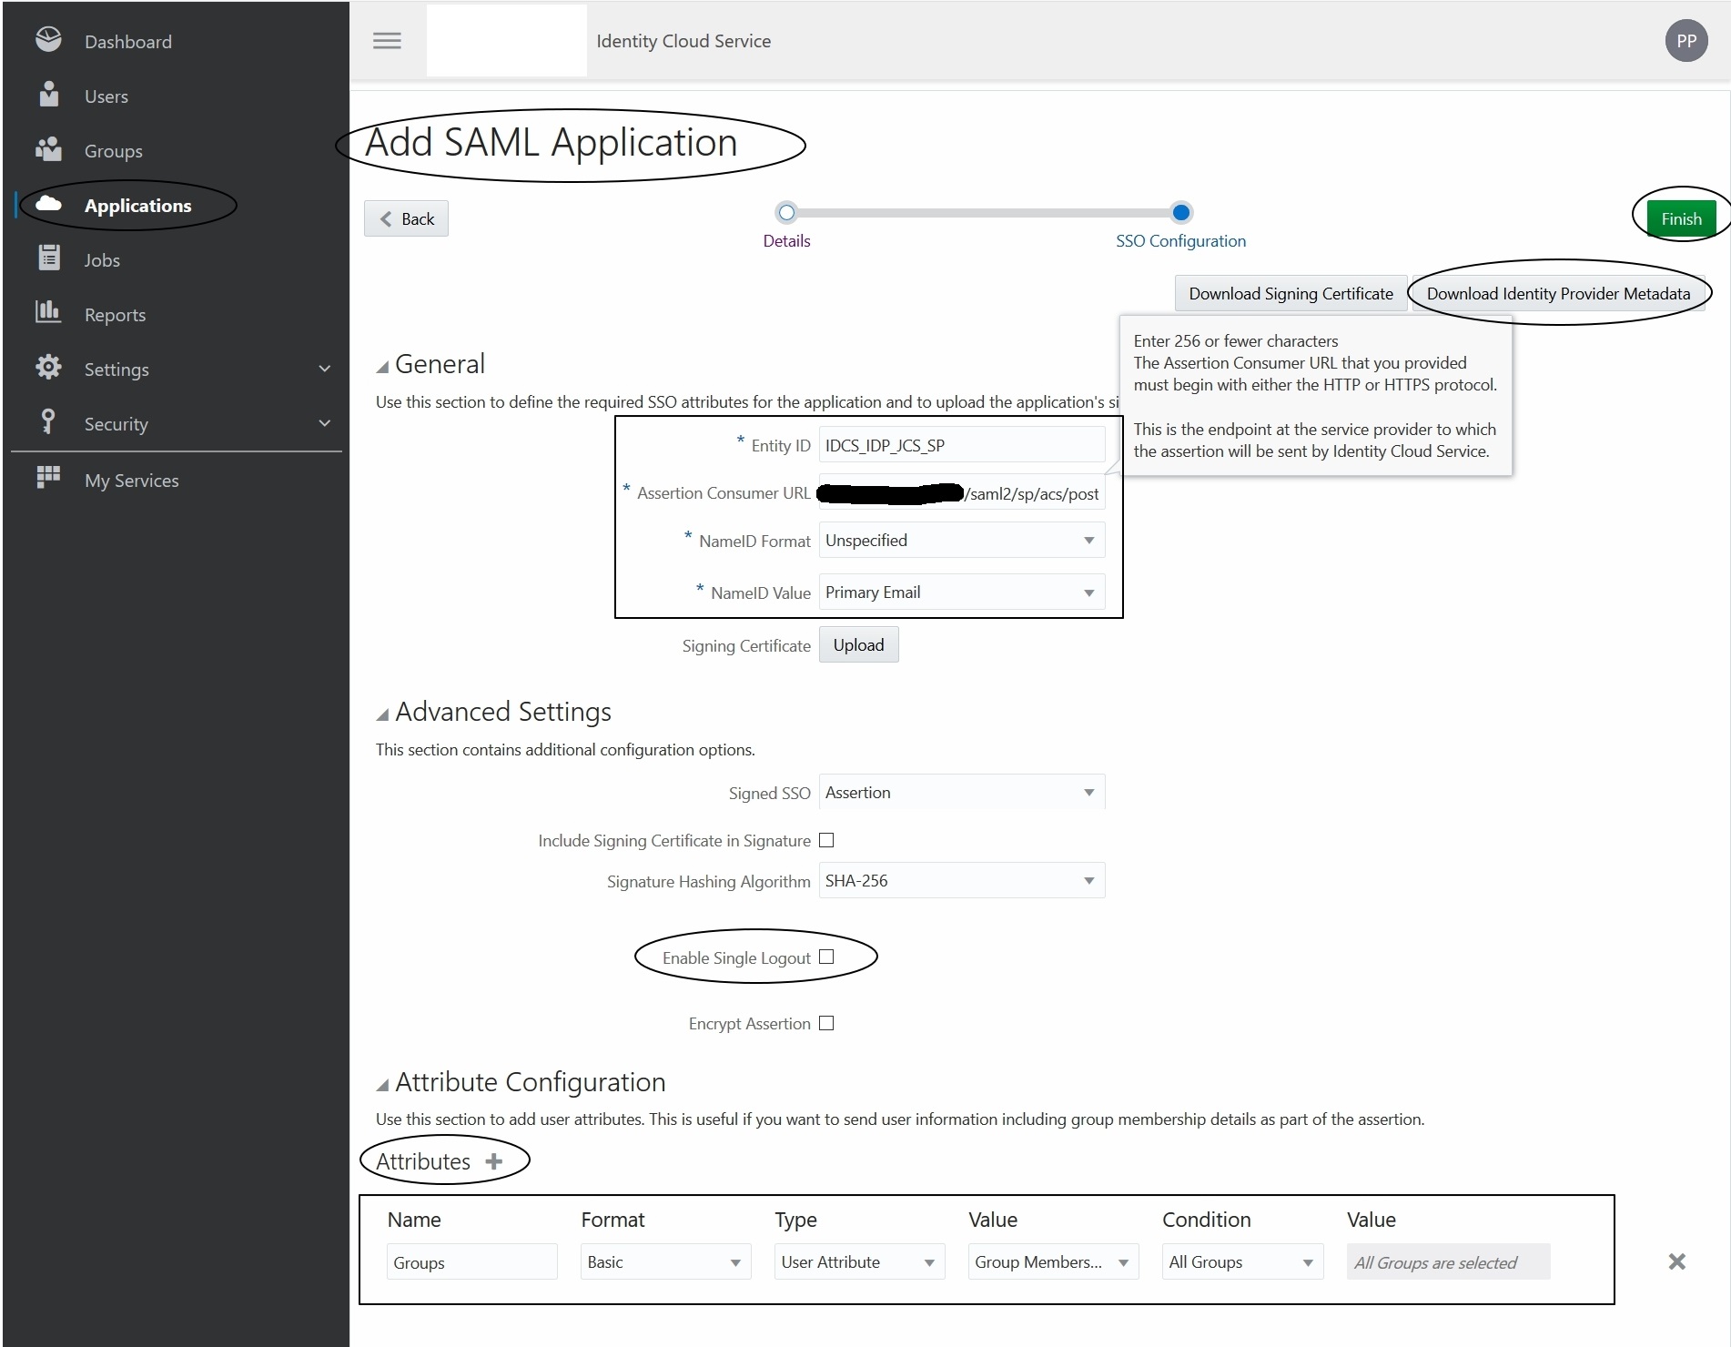Click Download Identity Provider Metadata
Viewport: 1731px width, 1347px height.
click(x=1558, y=293)
